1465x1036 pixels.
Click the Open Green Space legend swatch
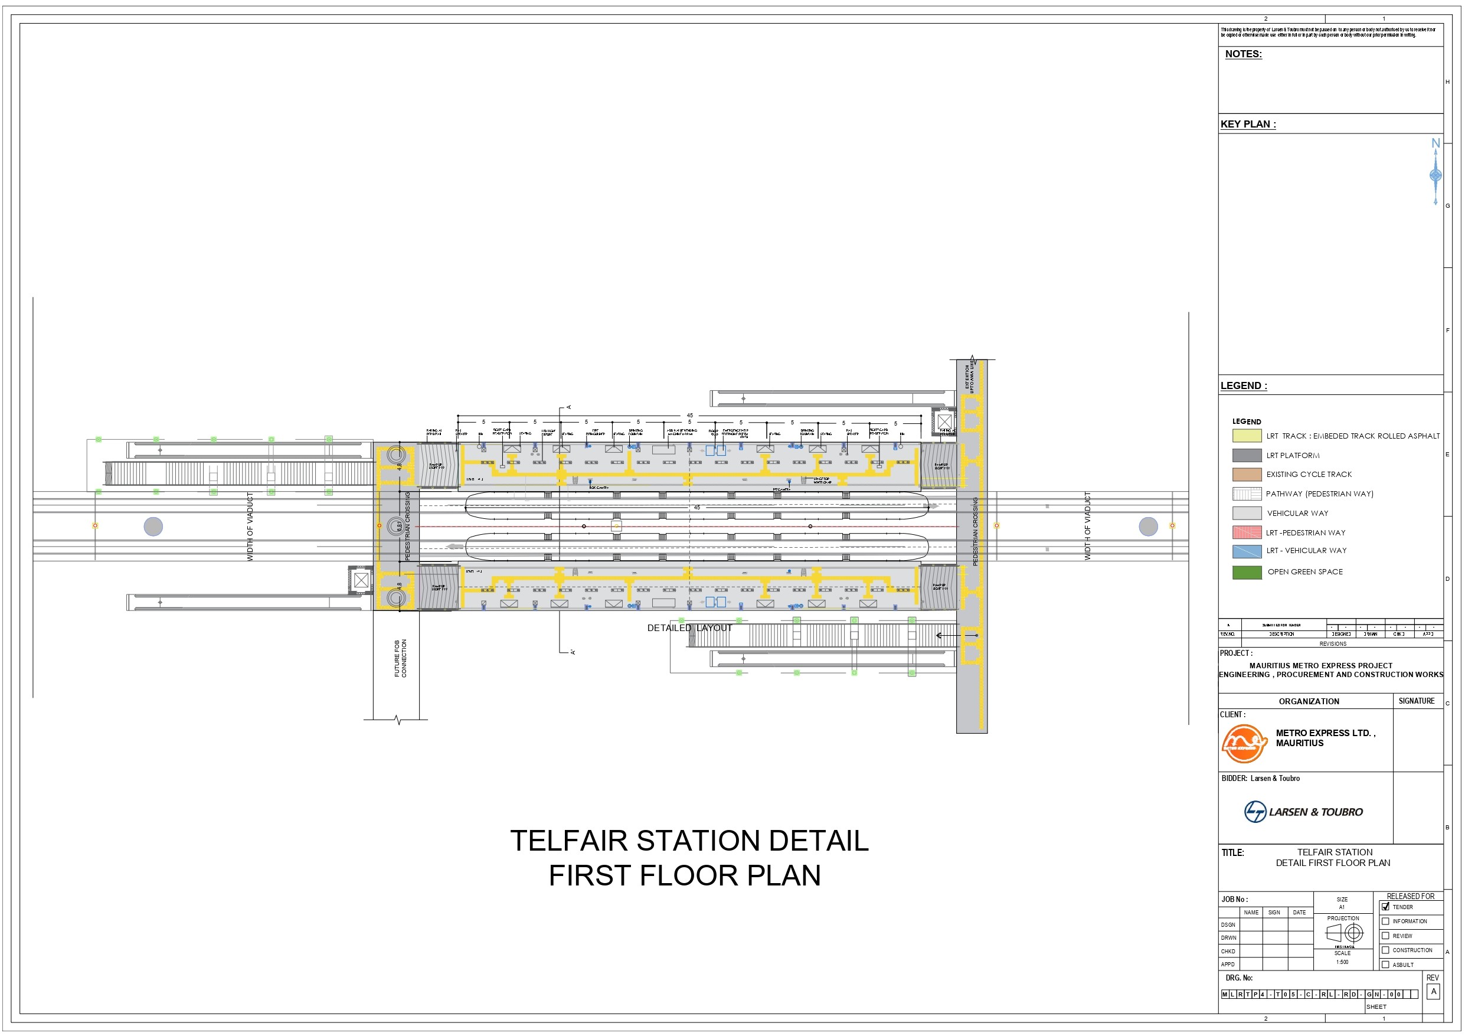1247,573
